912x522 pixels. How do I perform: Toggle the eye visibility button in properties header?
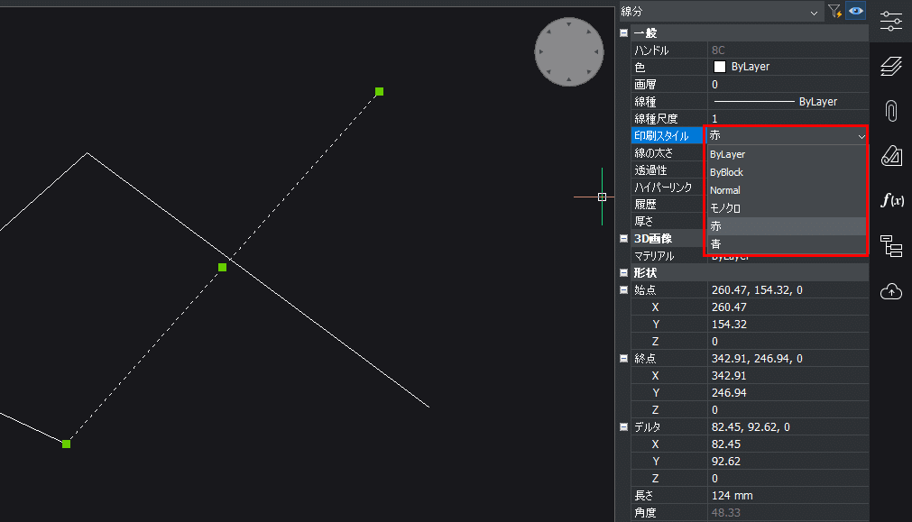click(855, 11)
